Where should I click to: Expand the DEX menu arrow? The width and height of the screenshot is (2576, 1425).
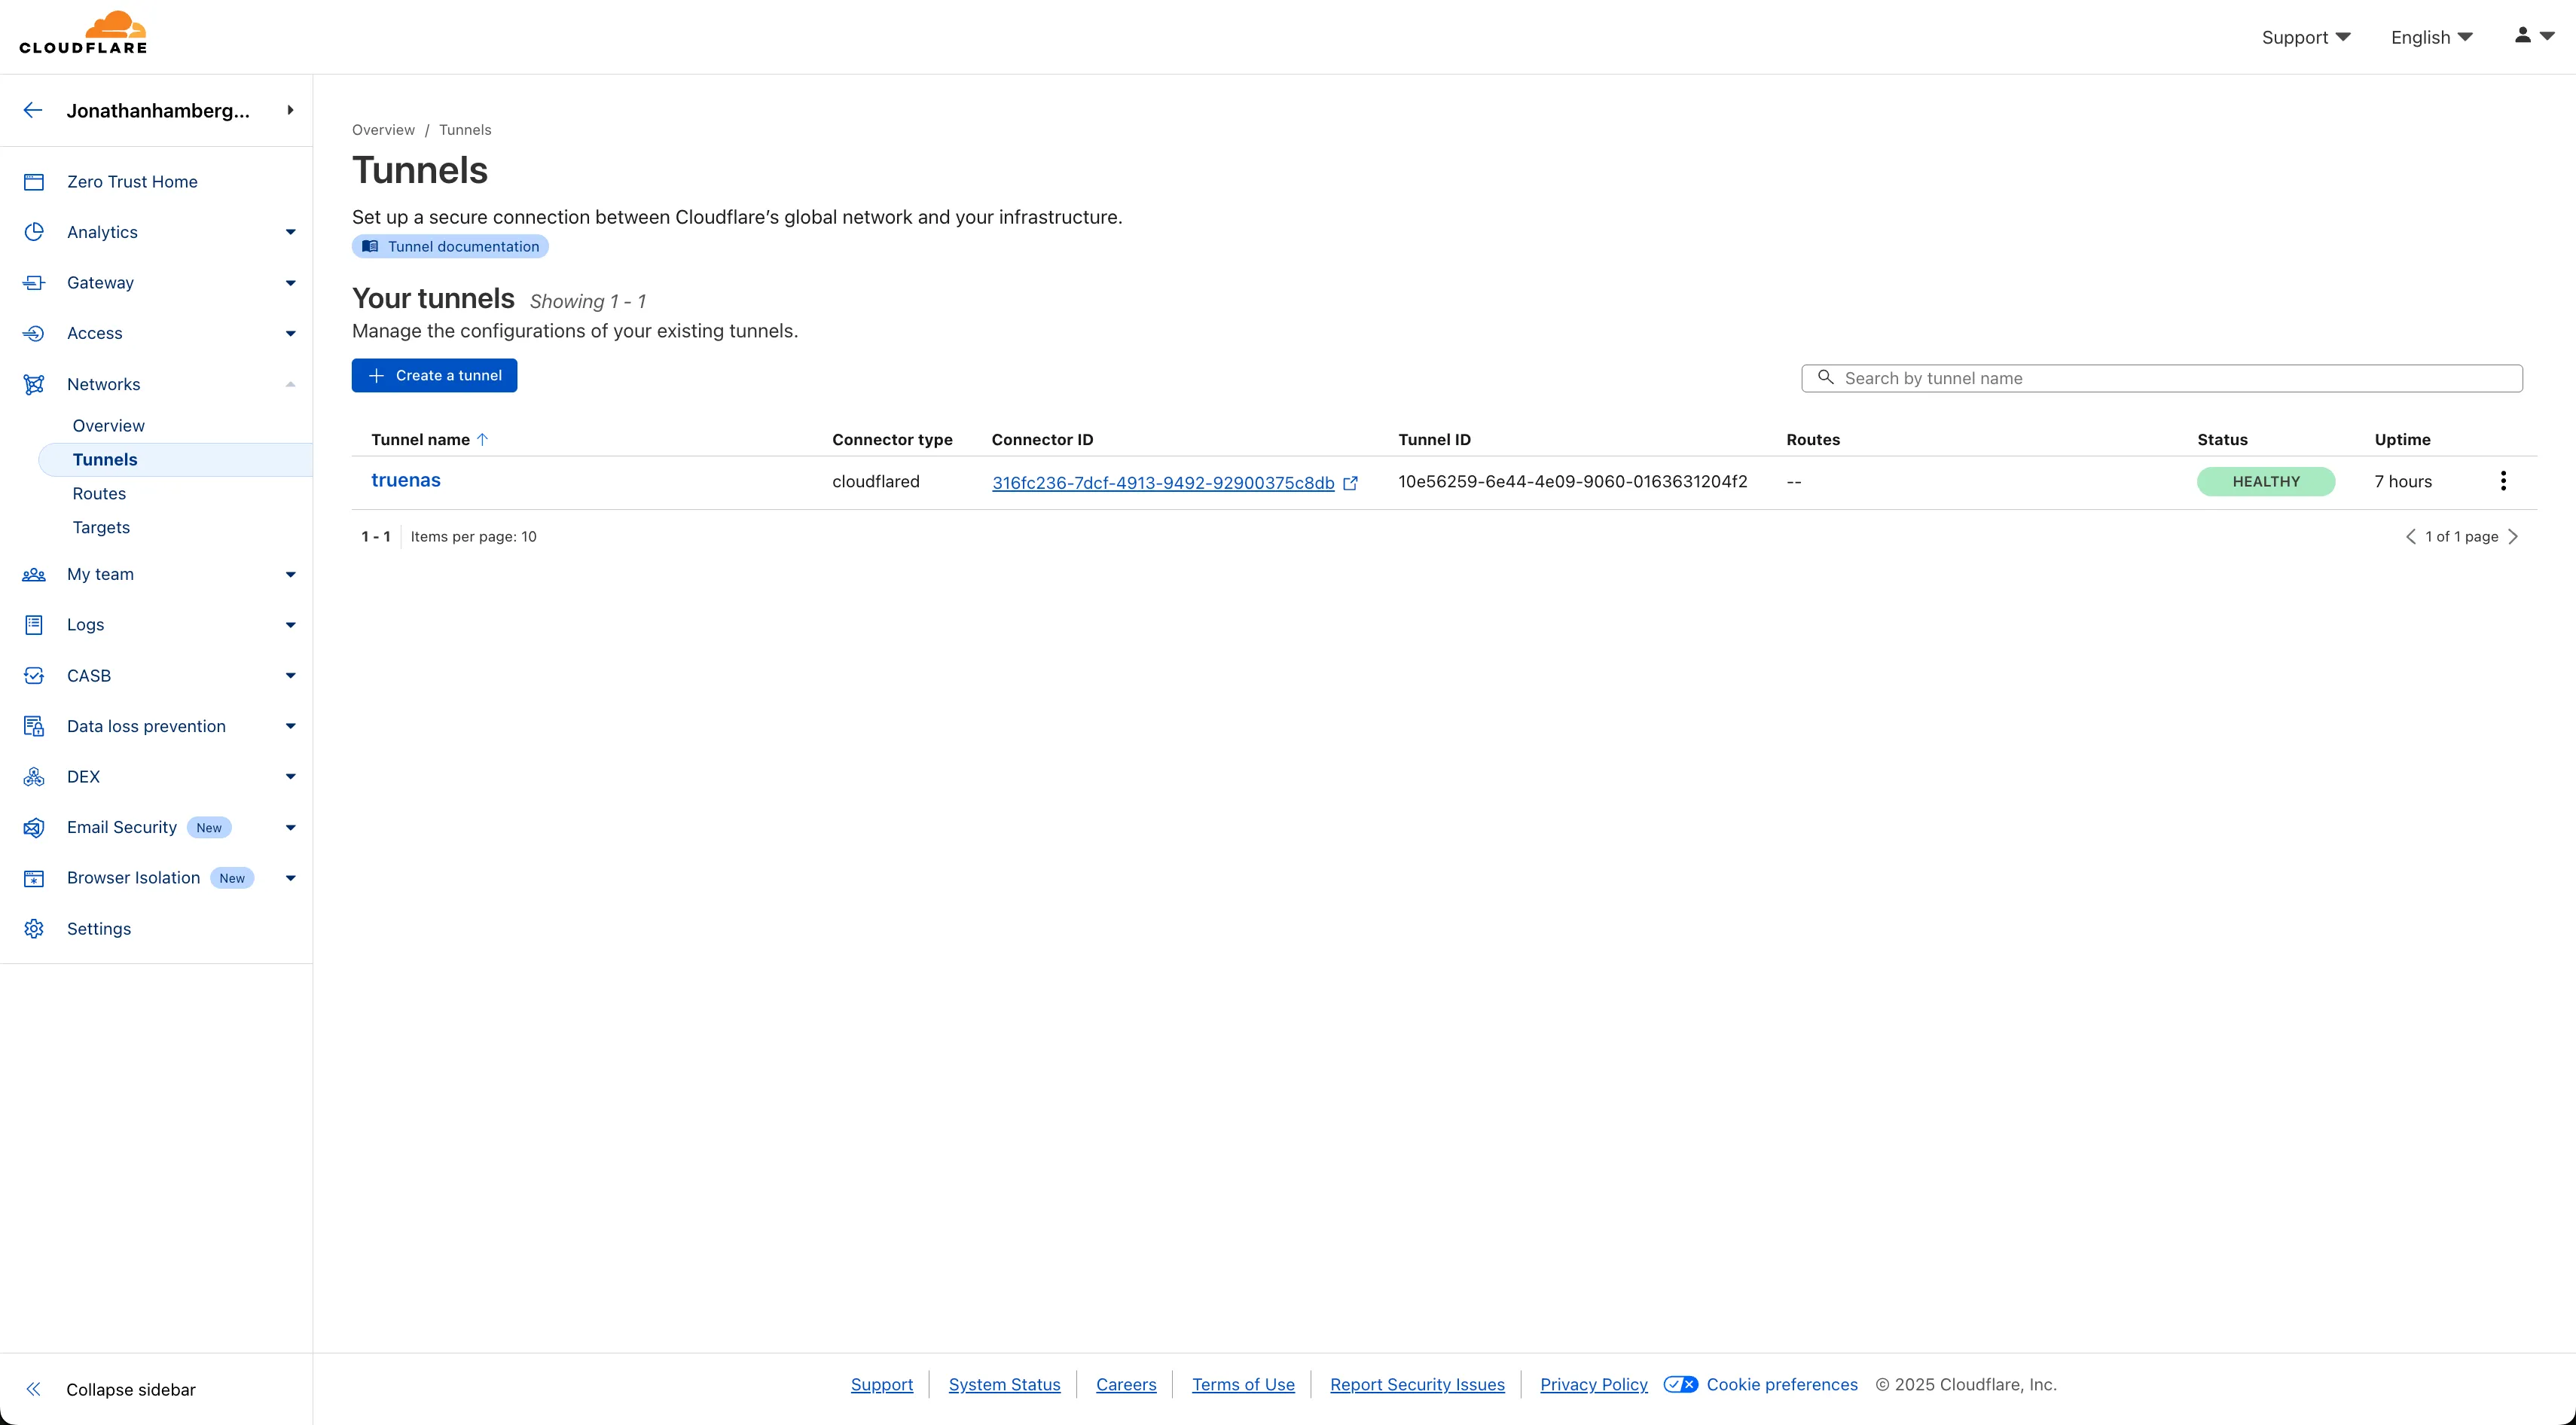pos(290,777)
